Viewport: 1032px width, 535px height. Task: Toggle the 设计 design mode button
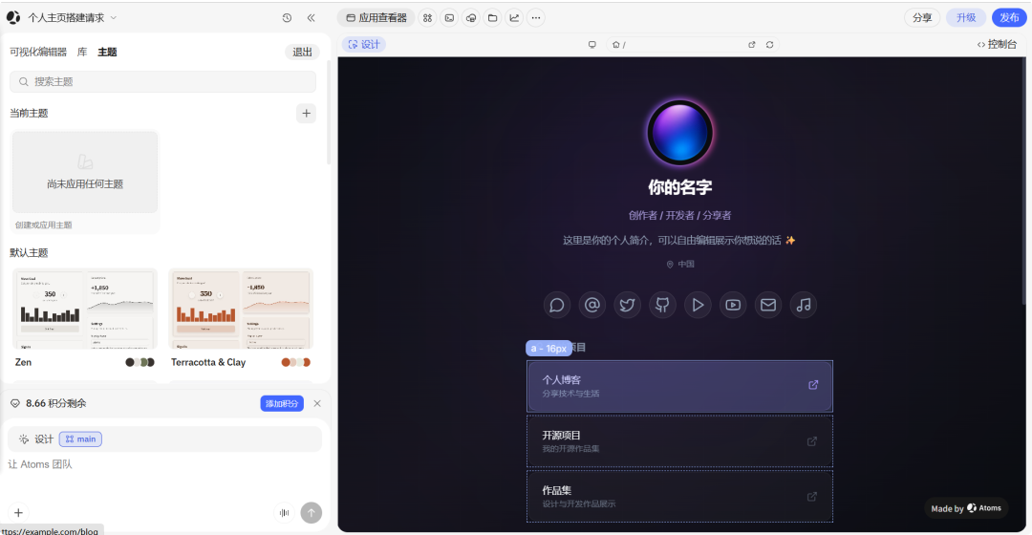(364, 45)
